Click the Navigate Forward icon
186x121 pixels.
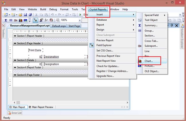point(74,15)
